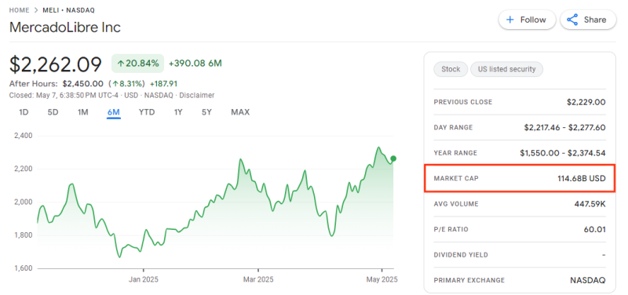The width and height of the screenshot is (628, 295).
Task: Click the day range value $2,217.46 - $2,277.60
Action: (x=564, y=128)
